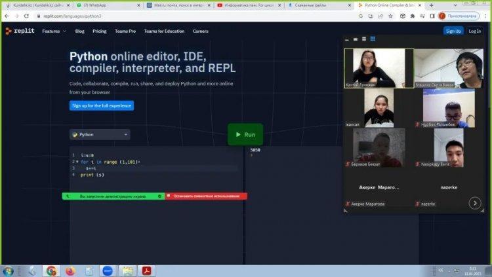Click the 5050 output in console

pyautogui.click(x=255, y=150)
